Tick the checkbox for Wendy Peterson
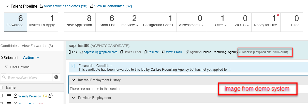Screen dimensions: 308x104 [1, 96]
